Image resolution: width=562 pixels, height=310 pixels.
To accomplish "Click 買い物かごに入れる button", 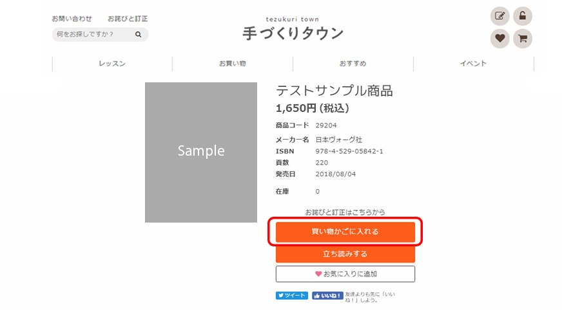I will [x=345, y=232].
